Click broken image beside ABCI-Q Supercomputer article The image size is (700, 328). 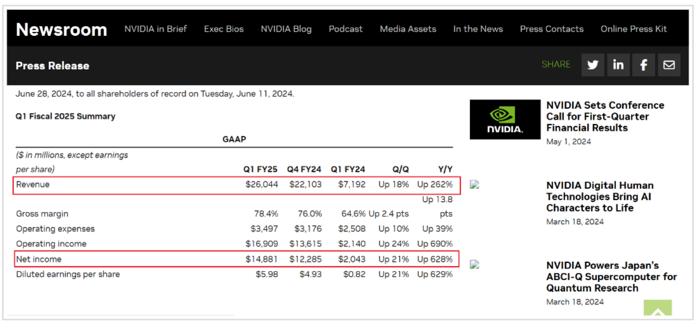[474, 265]
